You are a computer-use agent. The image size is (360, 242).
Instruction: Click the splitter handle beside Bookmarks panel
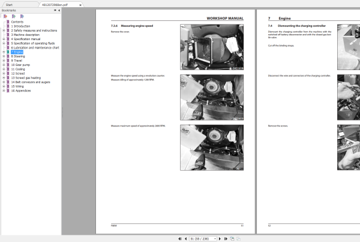[62, 112]
